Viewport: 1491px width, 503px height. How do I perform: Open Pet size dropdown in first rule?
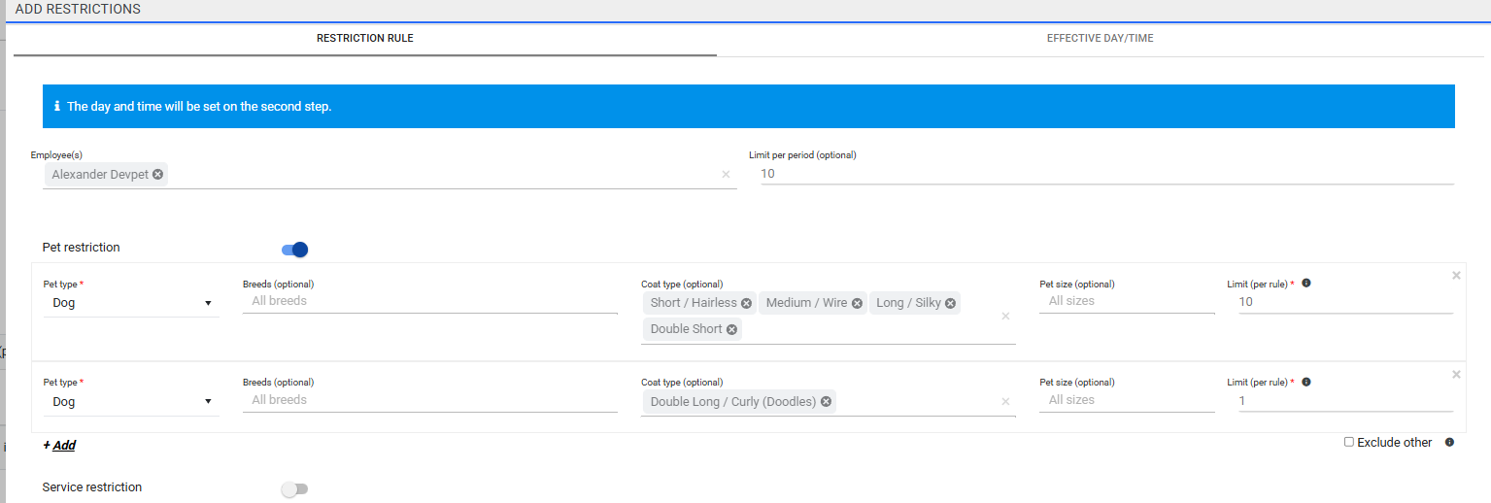tap(1125, 302)
